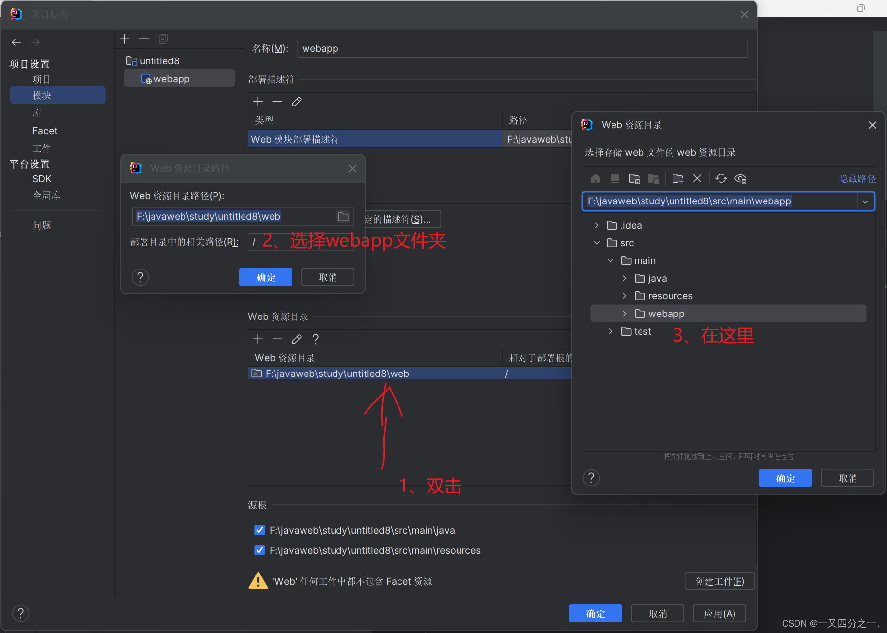Create new folder in file chooser
The height and width of the screenshot is (633, 887).
tap(678, 178)
